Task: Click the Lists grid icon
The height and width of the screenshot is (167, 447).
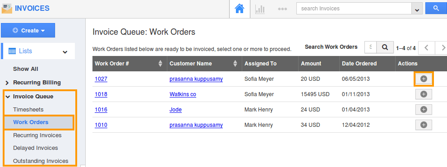Action: tap(12, 51)
